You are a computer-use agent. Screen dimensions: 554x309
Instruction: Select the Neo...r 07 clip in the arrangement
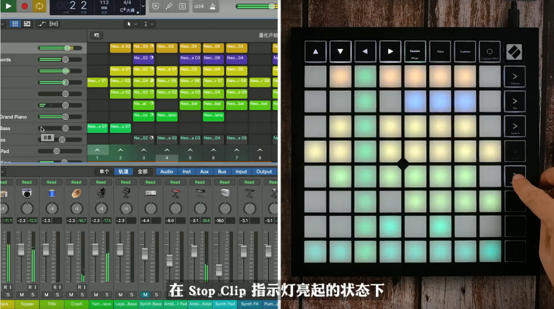pos(213,80)
